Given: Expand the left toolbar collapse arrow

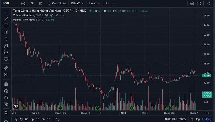Looking at the screenshot, I should pos(11,110).
